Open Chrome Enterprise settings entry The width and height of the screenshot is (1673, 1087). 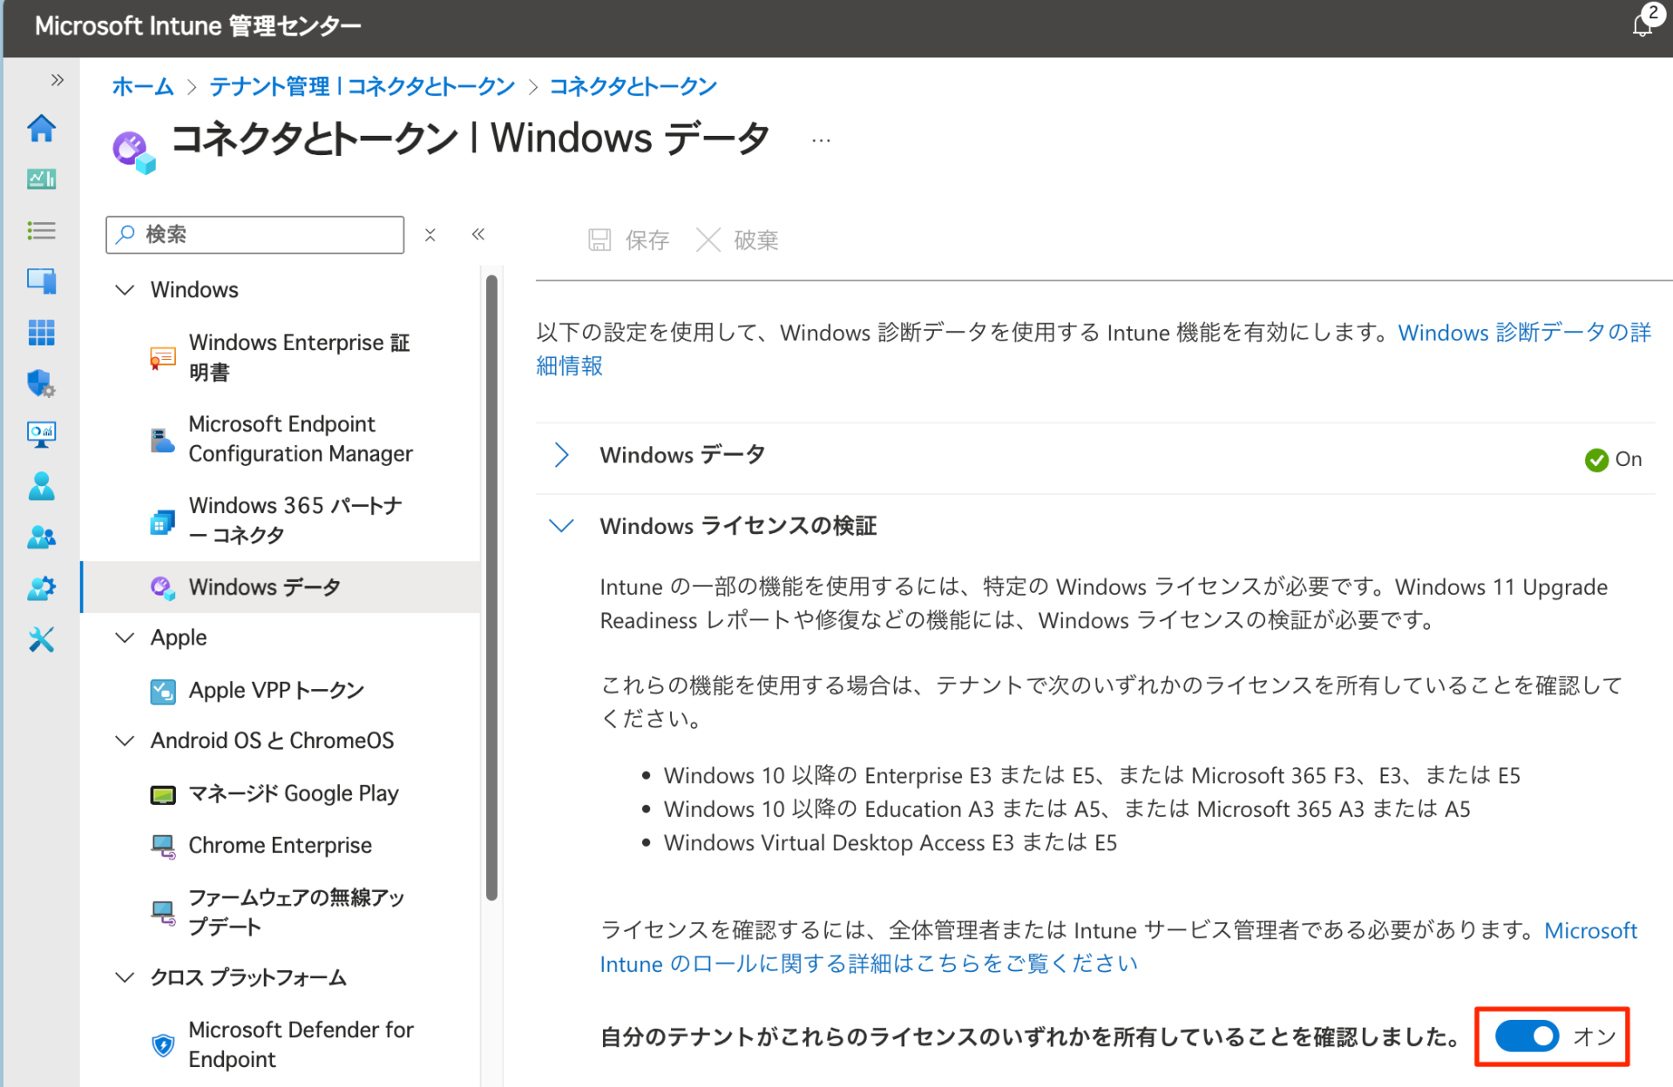(279, 844)
